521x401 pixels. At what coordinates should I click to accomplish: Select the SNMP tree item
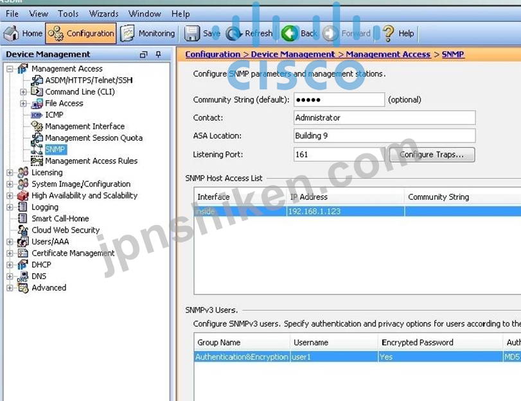55,149
